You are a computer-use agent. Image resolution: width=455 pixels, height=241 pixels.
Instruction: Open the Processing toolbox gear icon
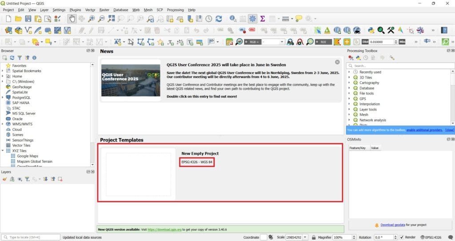point(252,19)
